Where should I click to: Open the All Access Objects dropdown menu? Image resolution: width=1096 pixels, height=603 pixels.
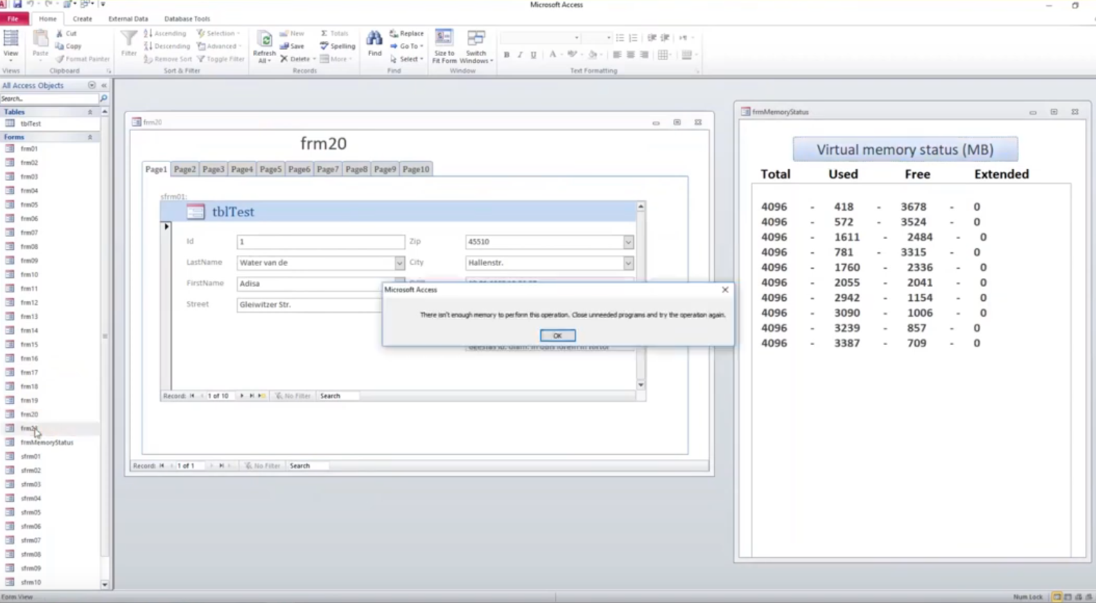point(92,85)
